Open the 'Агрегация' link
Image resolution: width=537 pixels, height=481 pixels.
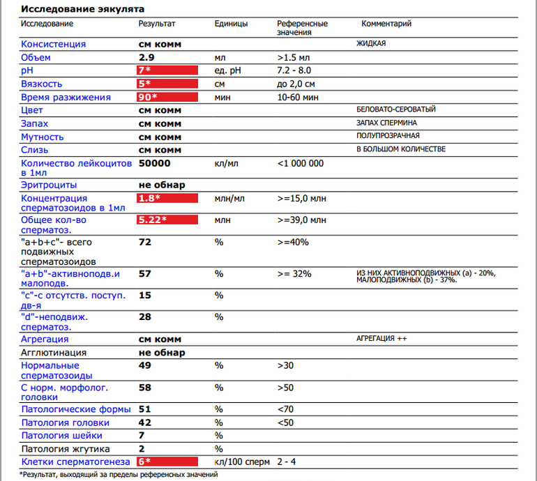(45, 339)
